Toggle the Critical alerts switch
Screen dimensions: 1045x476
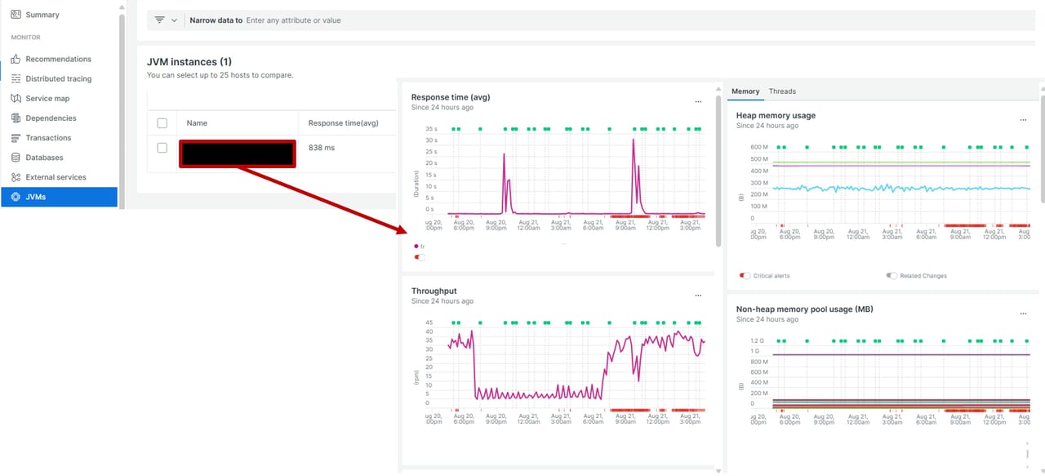tap(745, 276)
